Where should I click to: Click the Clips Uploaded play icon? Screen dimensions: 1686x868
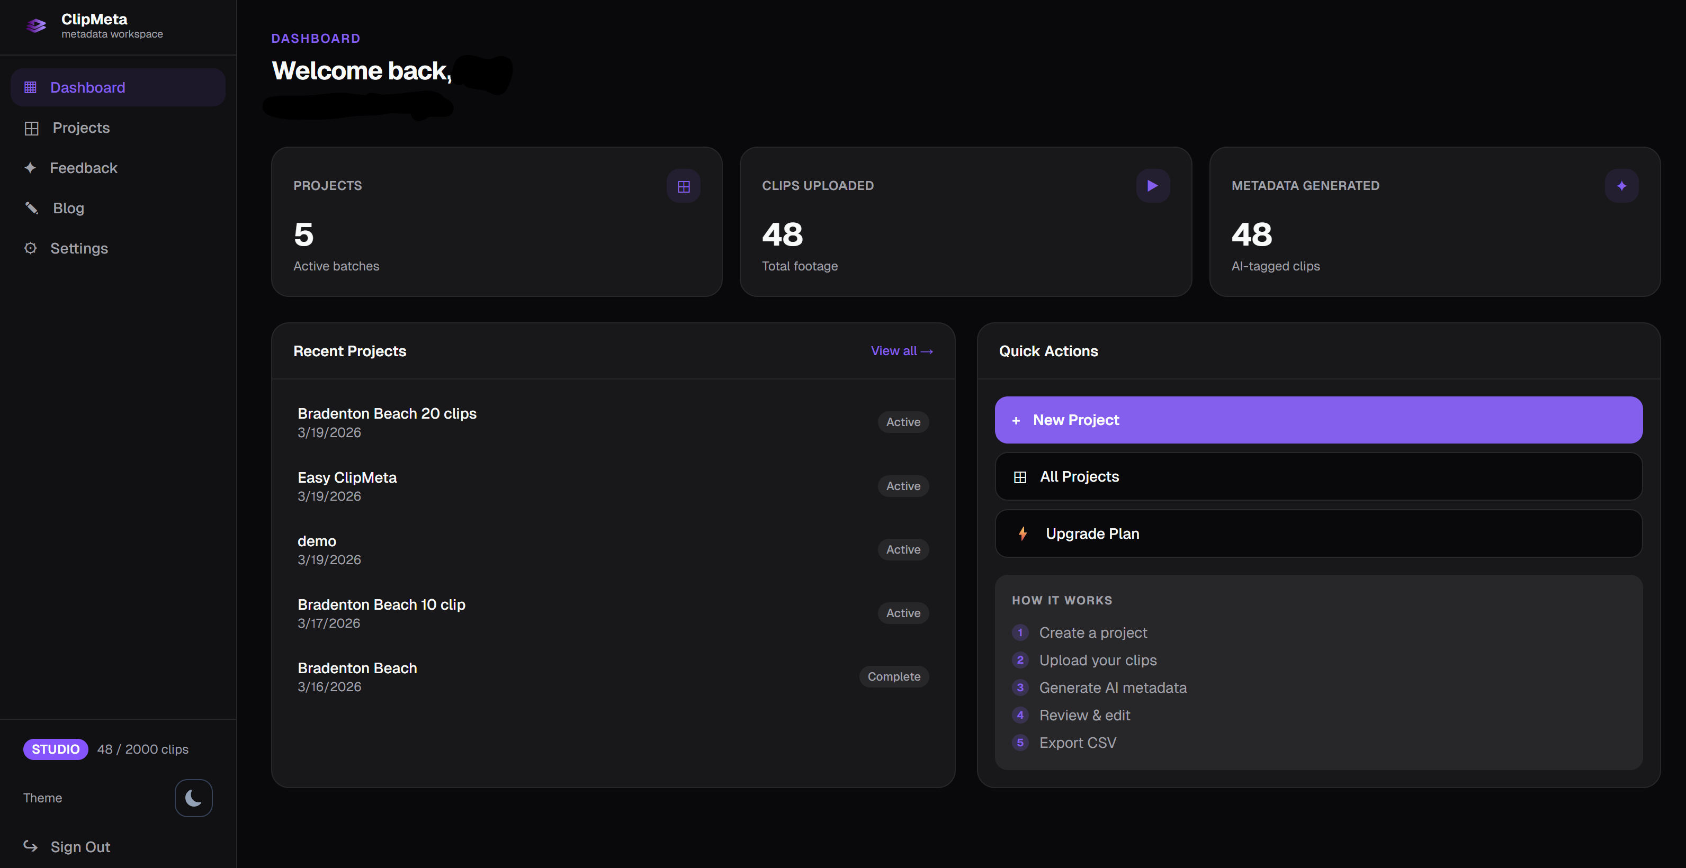click(1153, 186)
